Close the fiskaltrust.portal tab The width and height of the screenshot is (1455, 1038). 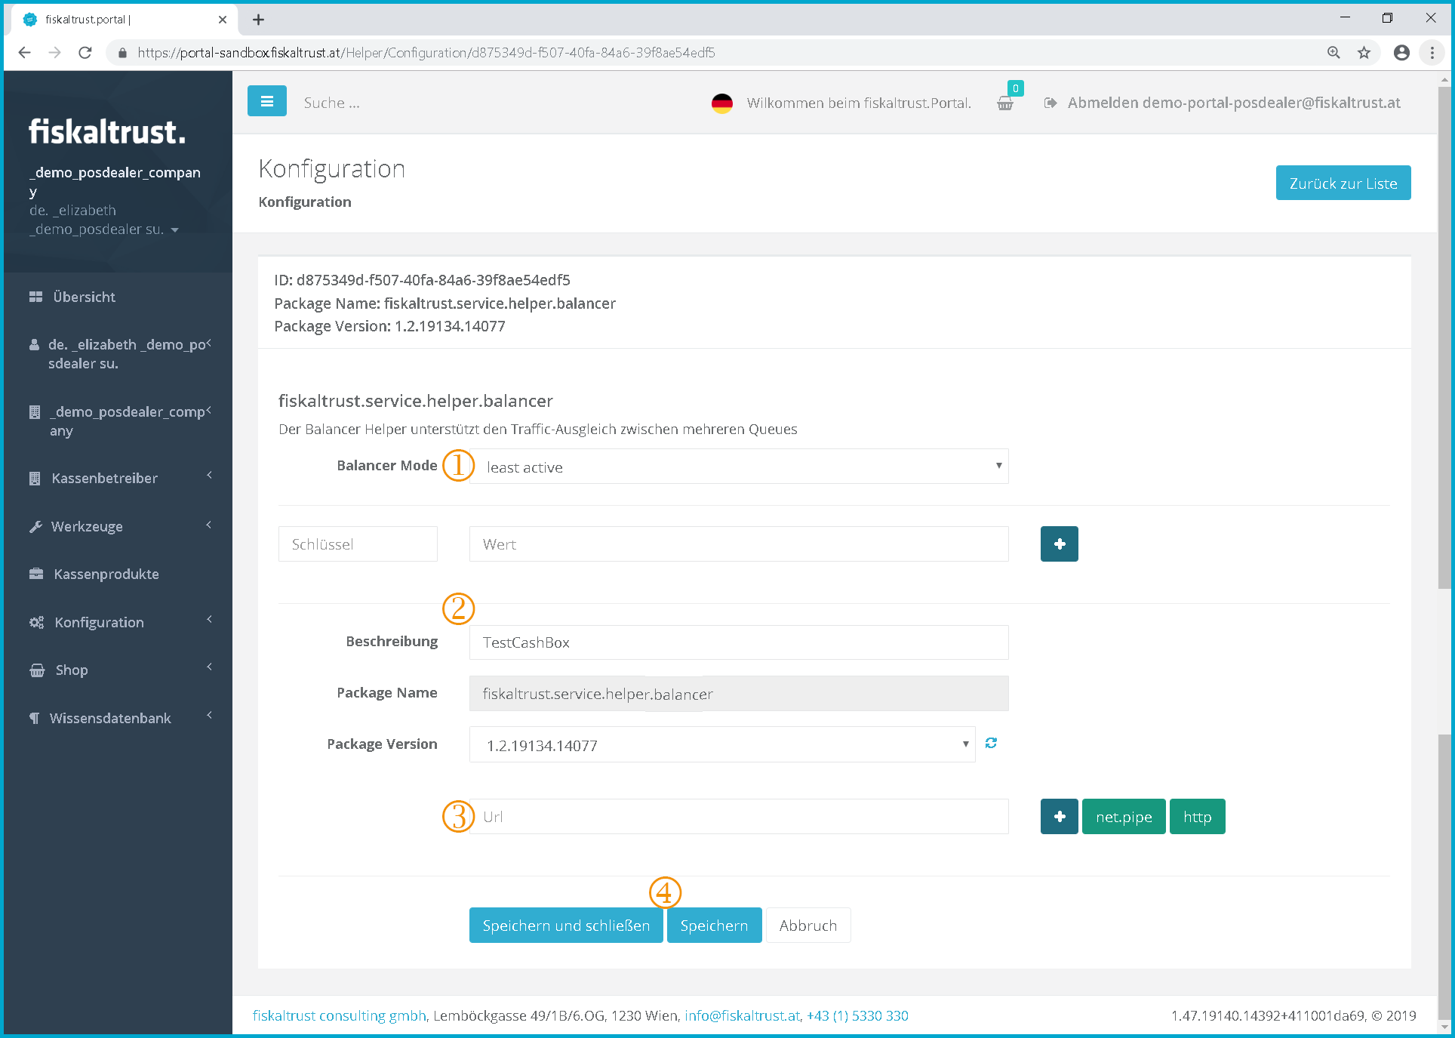click(223, 20)
